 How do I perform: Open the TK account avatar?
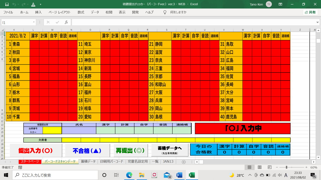[269, 4]
